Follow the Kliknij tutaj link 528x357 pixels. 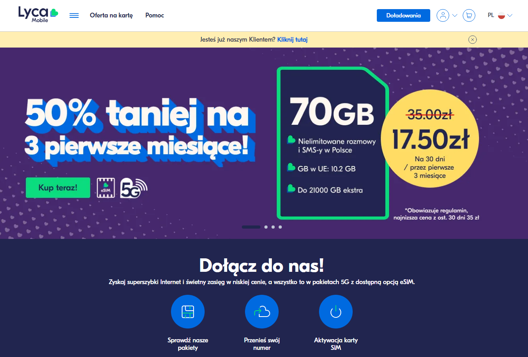292,40
